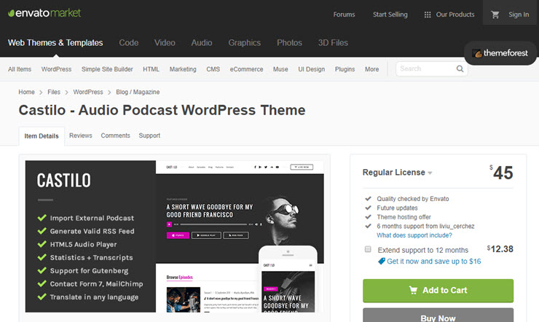Open the More categories menu
The width and height of the screenshot is (539, 322).
(x=371, y=69)
